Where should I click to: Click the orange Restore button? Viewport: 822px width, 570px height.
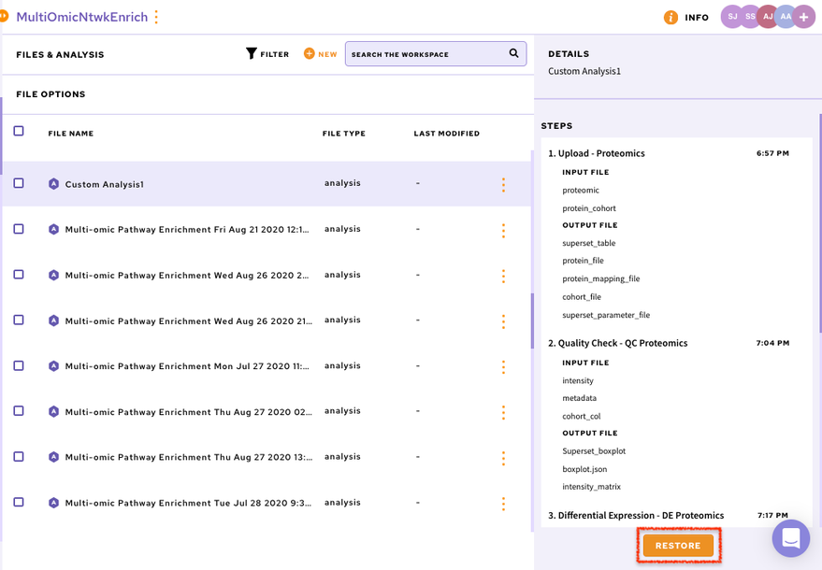pyautogui.click(x=678, y=546)
